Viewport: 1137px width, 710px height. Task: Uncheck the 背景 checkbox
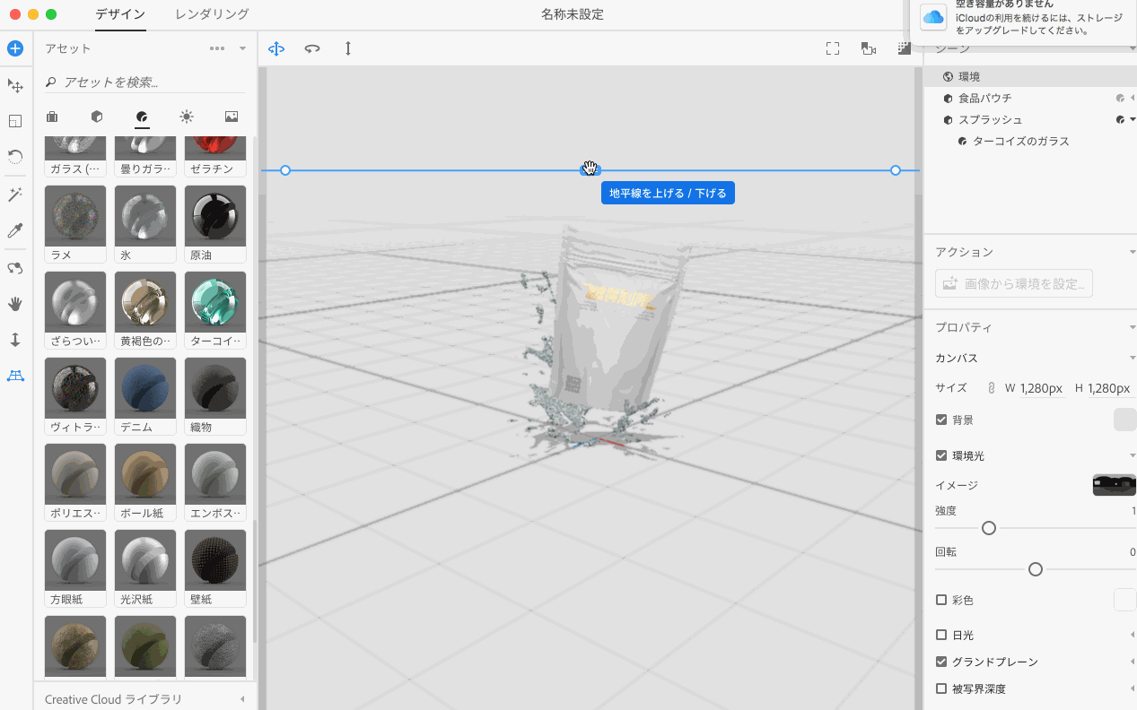[941, 420]
